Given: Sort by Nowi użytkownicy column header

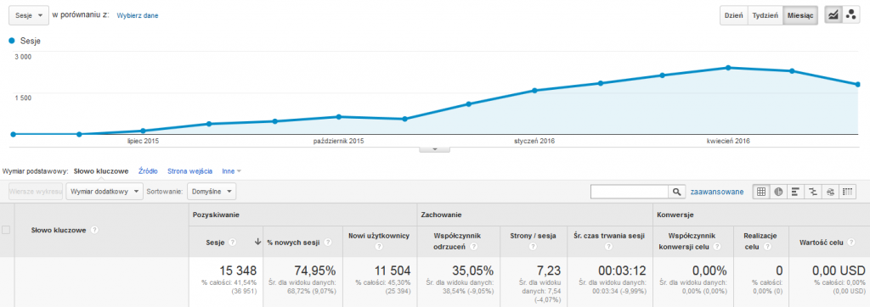Looking at the screenshot, I should 379,236.
